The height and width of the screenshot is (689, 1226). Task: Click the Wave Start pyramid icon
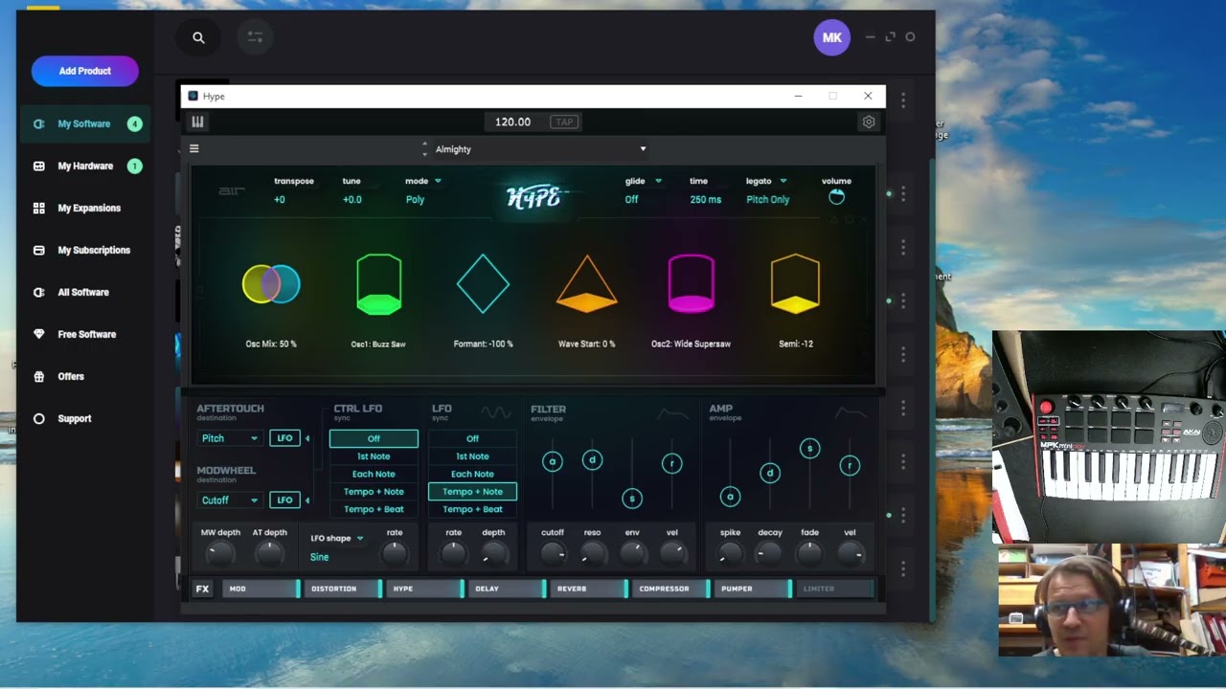coord(587,284)
